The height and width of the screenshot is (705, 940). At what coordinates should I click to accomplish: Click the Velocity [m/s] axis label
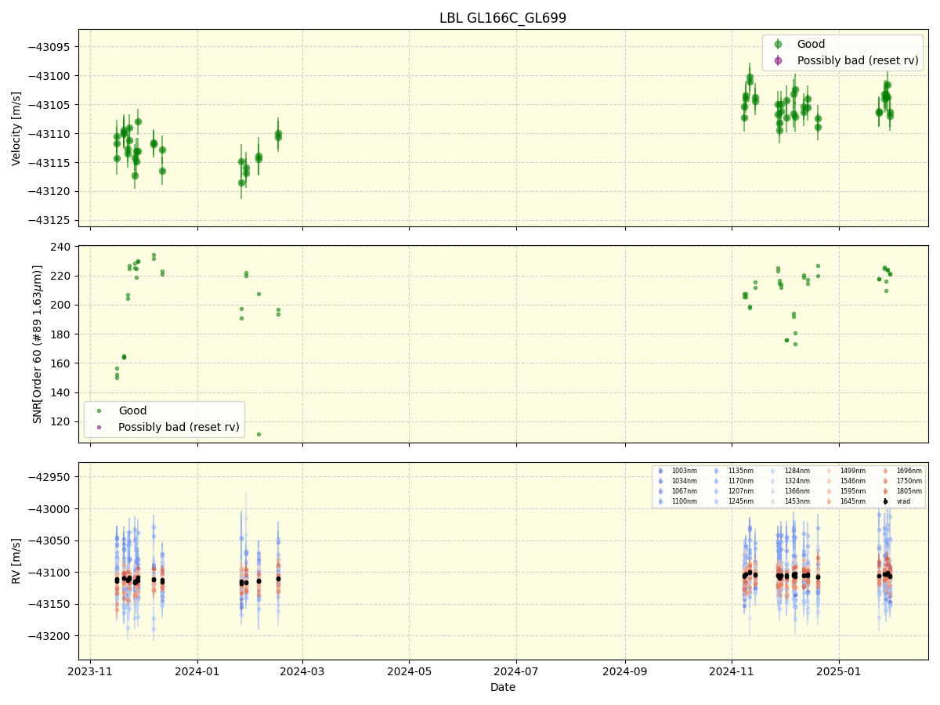pyautogui.click(x=16, y=128)
